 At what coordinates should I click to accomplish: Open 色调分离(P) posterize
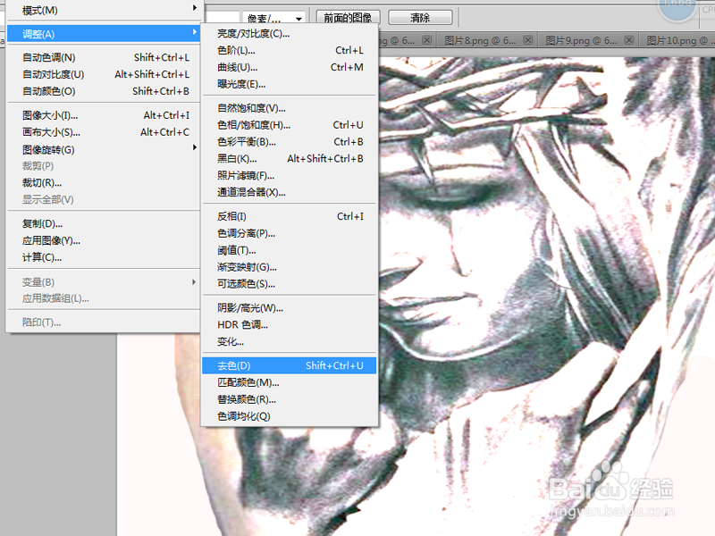pos(289,233)
